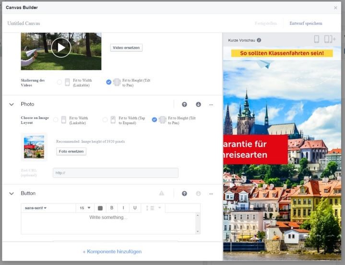
Task: Select Fit to Width (Linkable) video scaling
Action: [59, 82]
